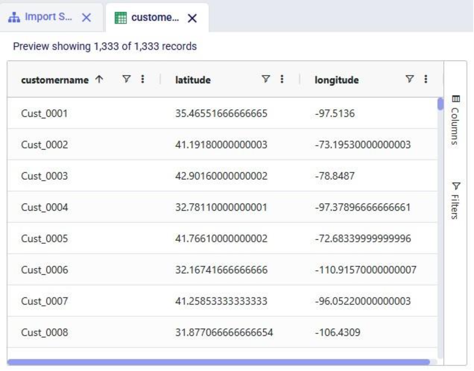
Task: Click latitude value 31.877066666666654
Action: 224,333
